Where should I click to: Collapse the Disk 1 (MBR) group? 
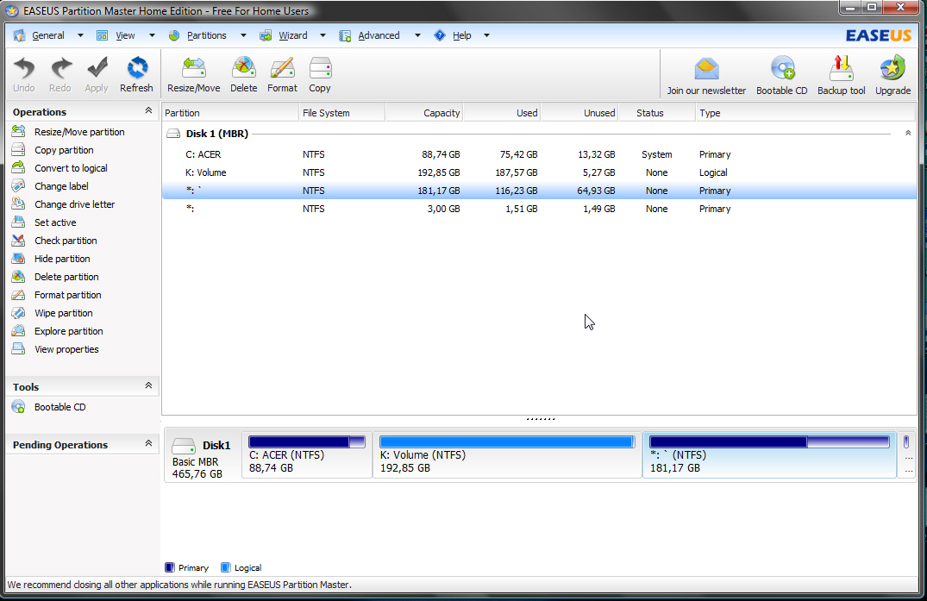click(907, 133)
